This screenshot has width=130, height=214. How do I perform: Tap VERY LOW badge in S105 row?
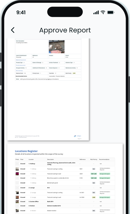click(x=94, y=178)
